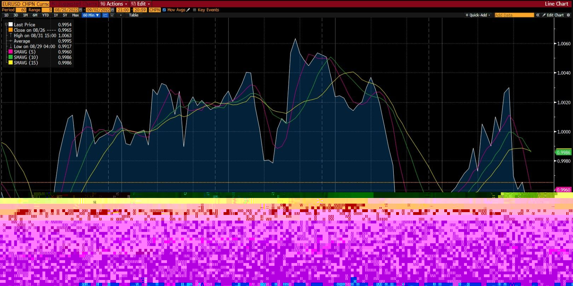Screen dimensions: 573x286
Task: Click the 20:59 end time field
Action: 140,10
